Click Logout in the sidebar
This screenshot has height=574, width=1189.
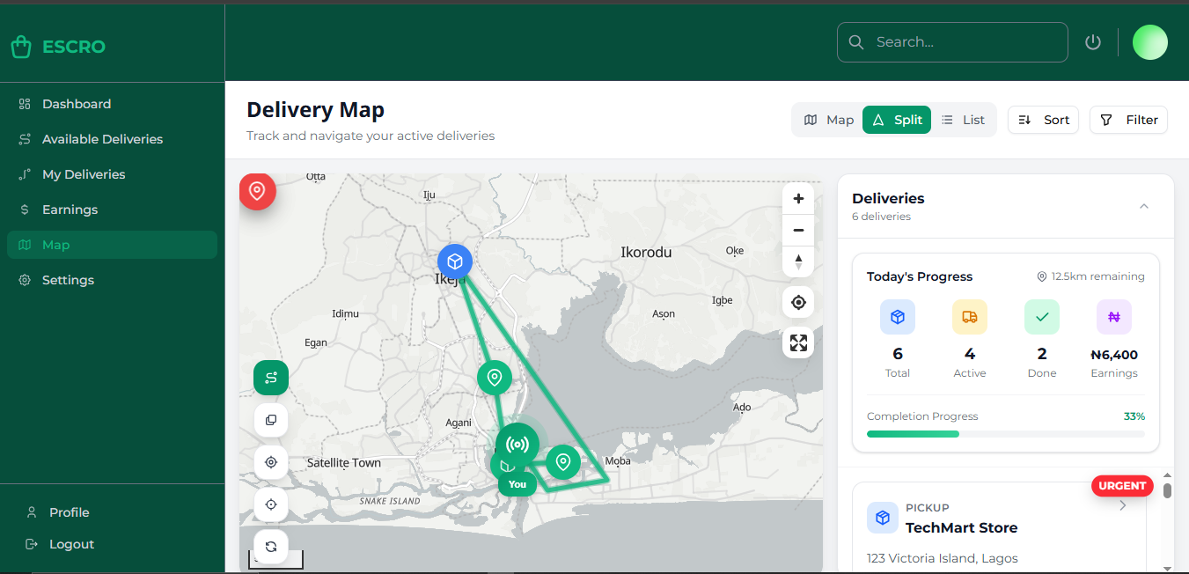[71, 544]
